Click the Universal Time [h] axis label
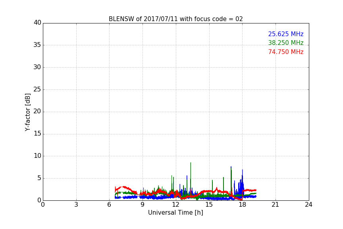Screen dimensions: 343x229 [x=175, y=213]
